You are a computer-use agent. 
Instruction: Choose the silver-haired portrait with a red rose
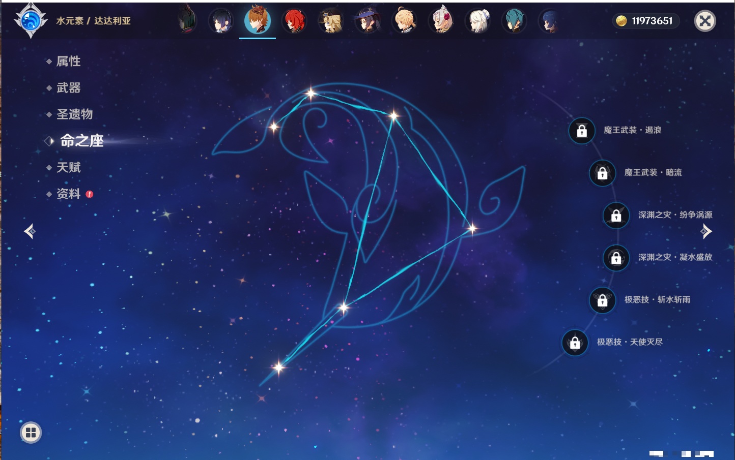coord(441,21)
